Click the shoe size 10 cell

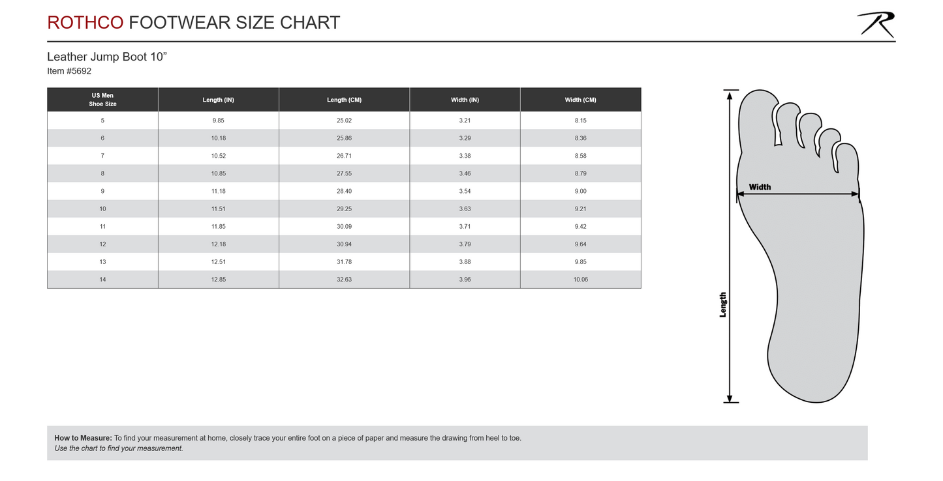(x=102, y=209)
